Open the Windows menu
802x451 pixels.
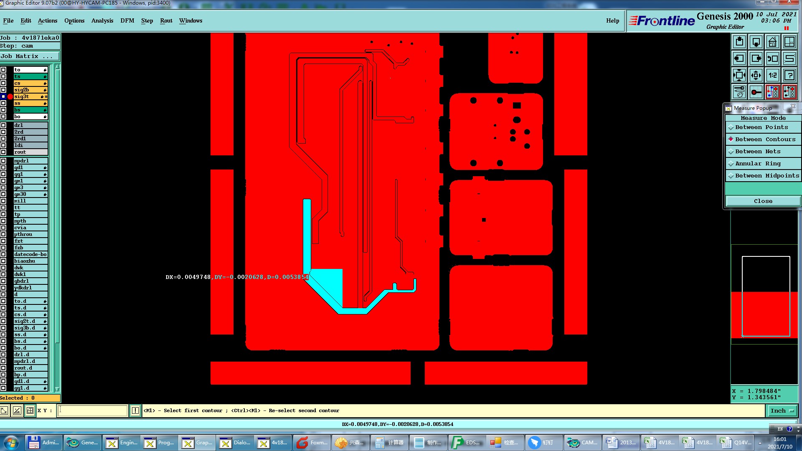pos(191,21)
